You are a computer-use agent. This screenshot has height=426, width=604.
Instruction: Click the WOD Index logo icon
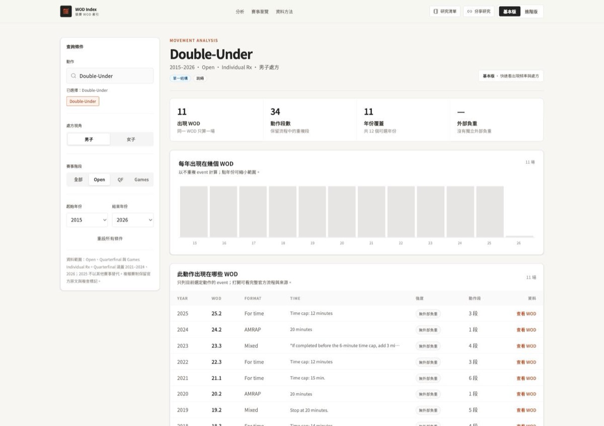click(66, 12)
